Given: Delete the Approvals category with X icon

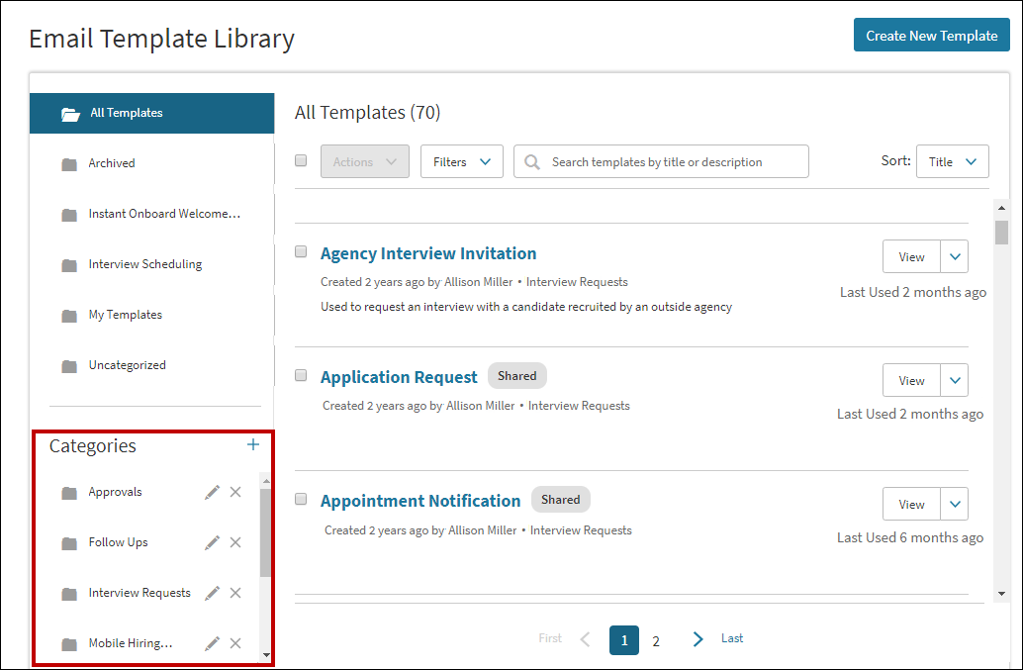Looking at the screenshot, I should coord(235,492).
